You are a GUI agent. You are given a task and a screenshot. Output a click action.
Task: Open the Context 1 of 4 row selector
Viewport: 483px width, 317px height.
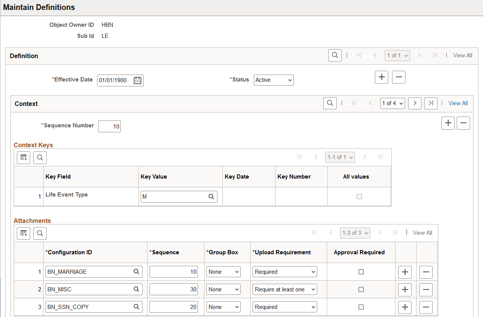(x=392, y=103)
